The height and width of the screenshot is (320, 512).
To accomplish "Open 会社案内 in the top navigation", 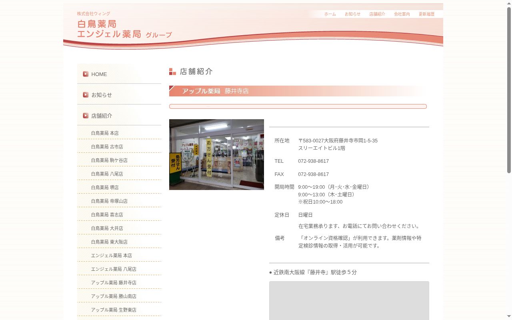I will [402, 14].
